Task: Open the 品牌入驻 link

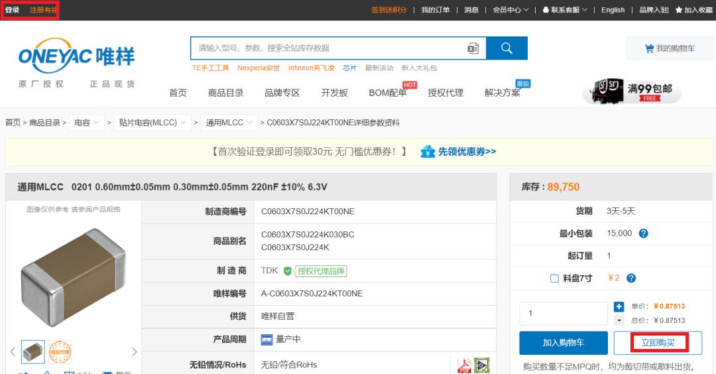Action: point(654,9)
